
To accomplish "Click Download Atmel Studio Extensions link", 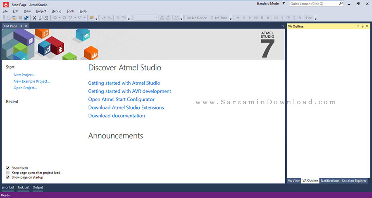I will 126,107.
